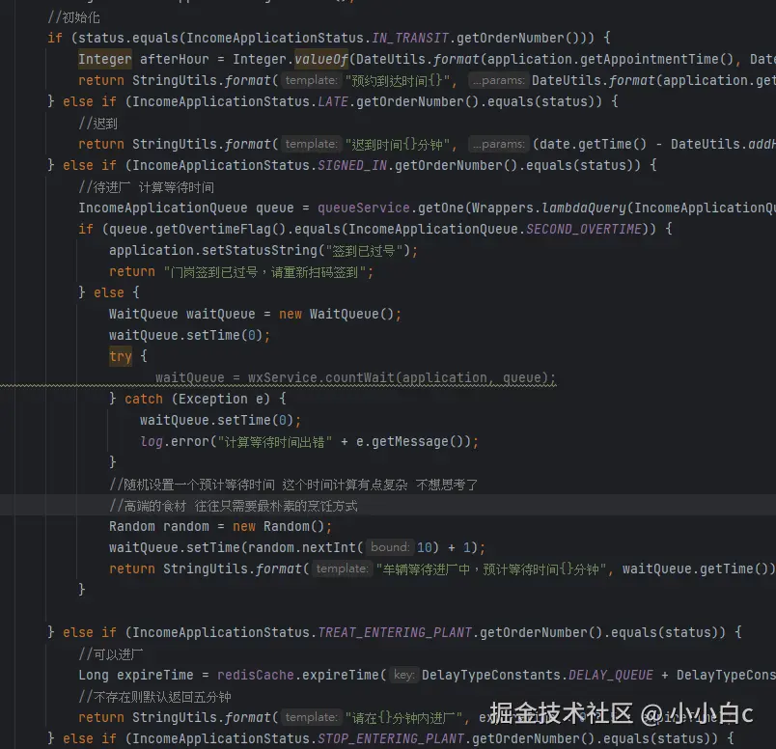Click the "bound:" parameter hint inside random.nextInt
Image resolution: width=776 pixels, height=749 pixels.
pyautogui.click(x=391, y=547)
